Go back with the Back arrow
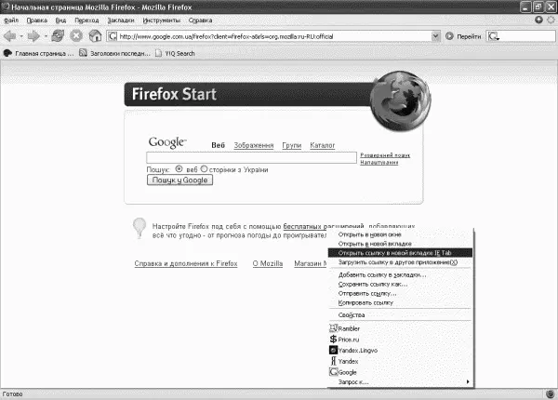 point(9,36)
